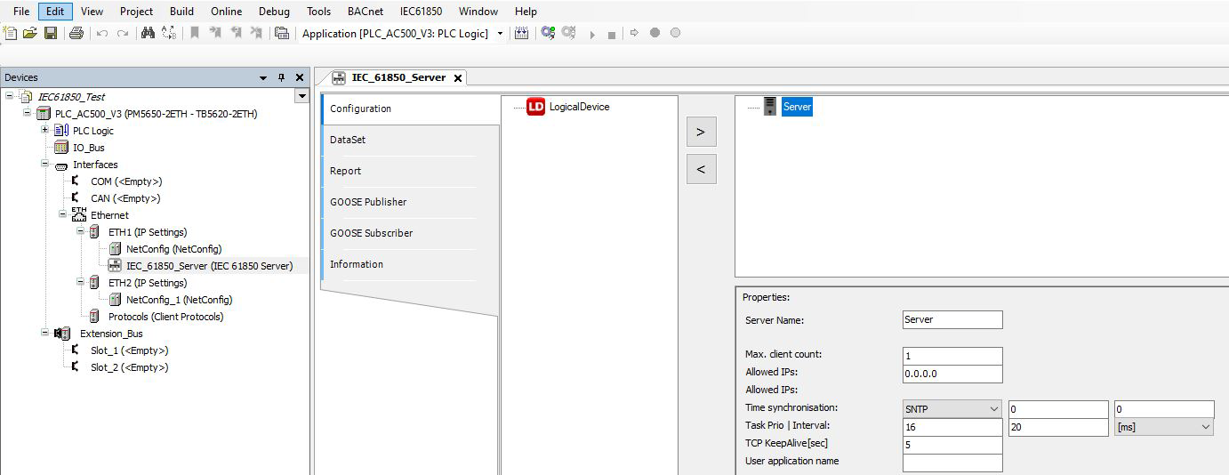Collapse the Extension_Bus tree node

(45, 334)
